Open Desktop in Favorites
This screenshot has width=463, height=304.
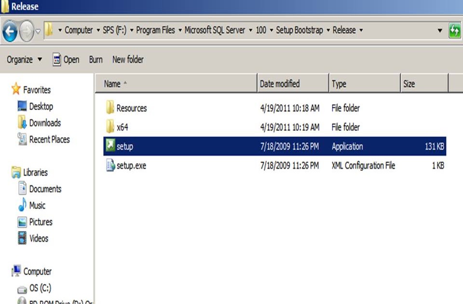coord(41,106)
